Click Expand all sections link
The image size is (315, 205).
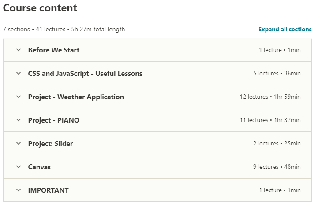click(285, 30)
